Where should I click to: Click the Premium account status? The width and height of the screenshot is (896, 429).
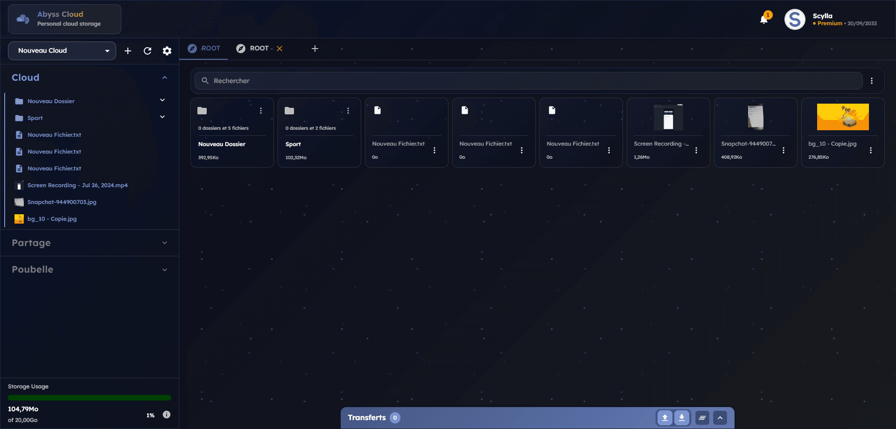click(830, 23)
